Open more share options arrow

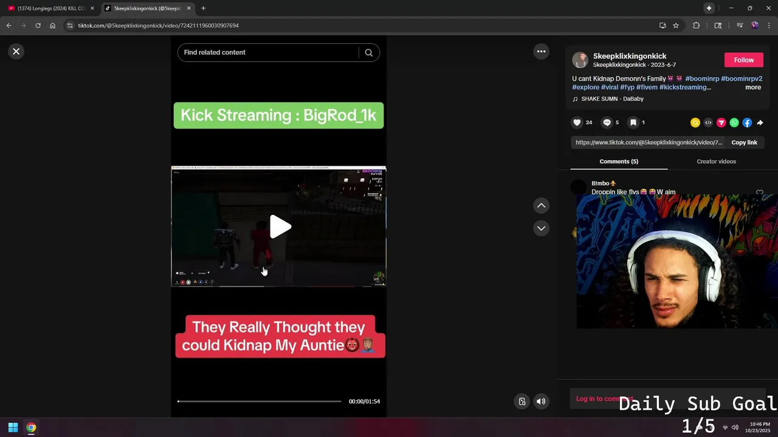click(x=760, y=123)
